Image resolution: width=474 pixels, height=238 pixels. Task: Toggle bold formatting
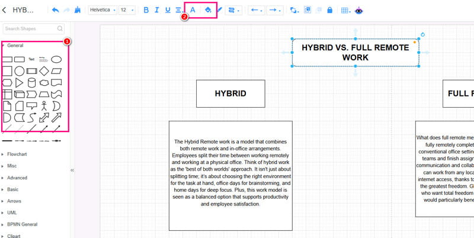pyautogui.click(x=146, y=10)
